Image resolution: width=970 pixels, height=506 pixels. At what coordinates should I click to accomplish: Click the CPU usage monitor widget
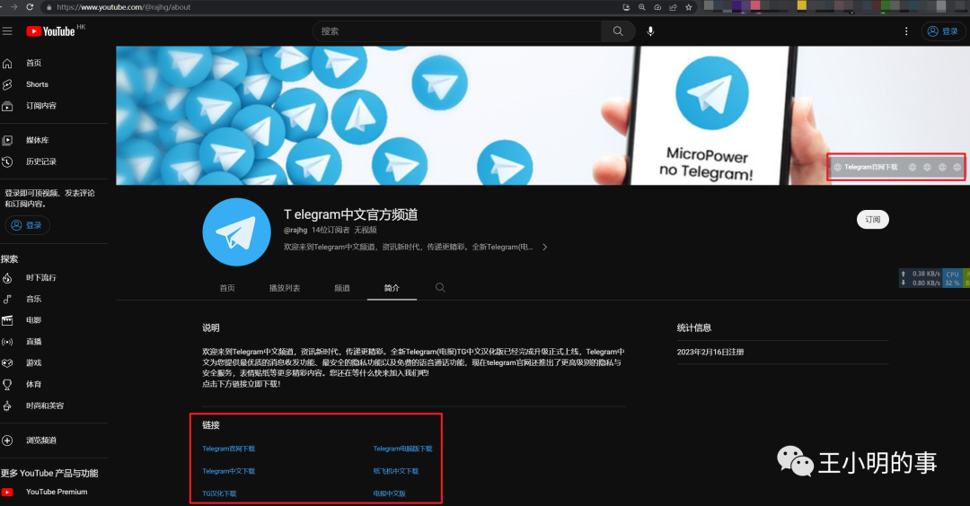952,278
